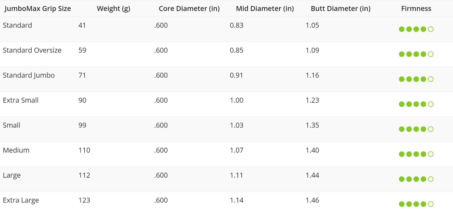Click the Firmness column header

click(416, 9)
